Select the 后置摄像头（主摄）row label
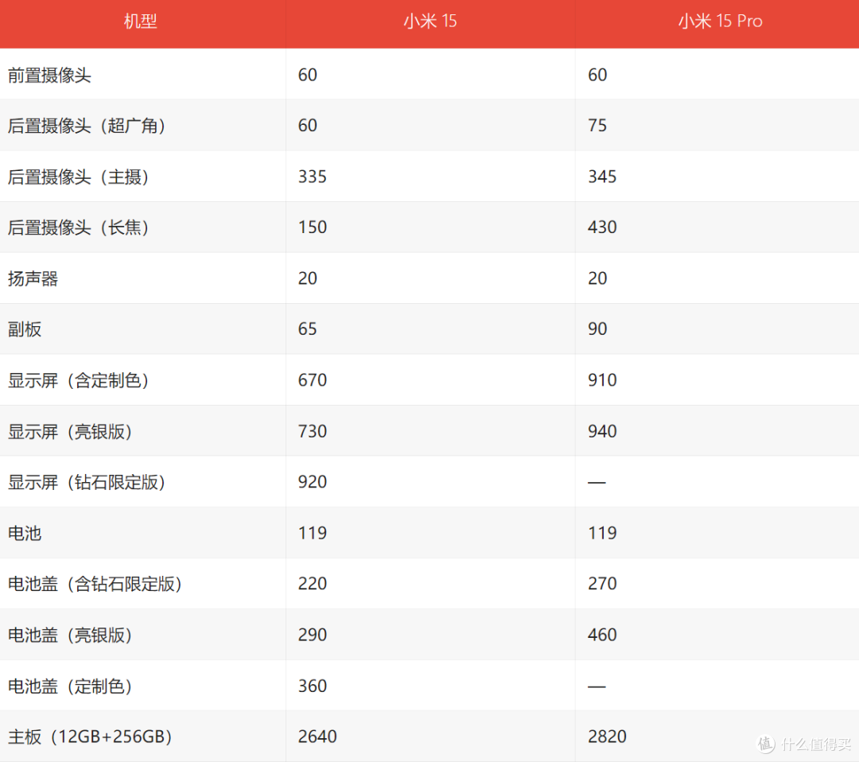The width and height of the screenshot is (859, 762). pyautogui.click(x=78, y=177)
